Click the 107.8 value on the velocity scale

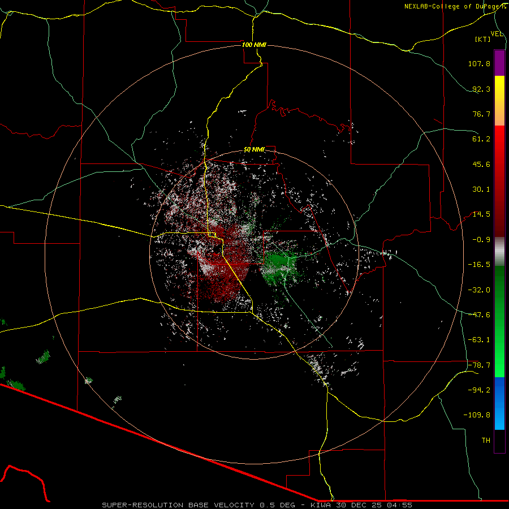tap(479, 63)
